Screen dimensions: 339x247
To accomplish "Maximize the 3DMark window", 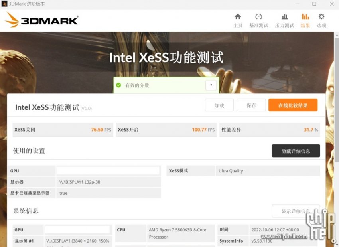I will tap(314, 4).
